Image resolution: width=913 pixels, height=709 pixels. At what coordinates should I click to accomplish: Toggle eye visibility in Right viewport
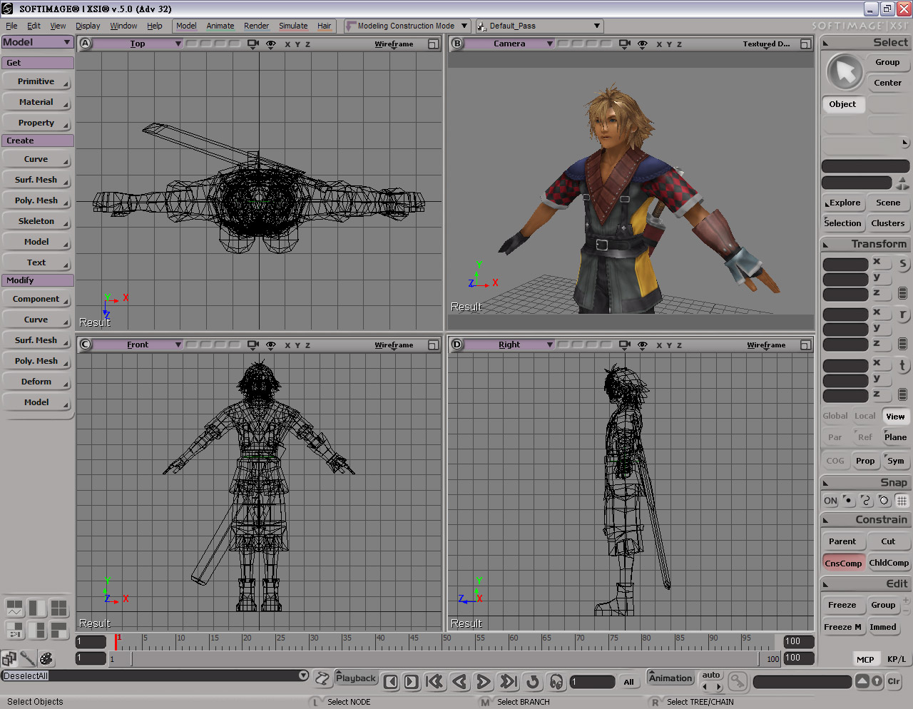[x=643, y=345]
